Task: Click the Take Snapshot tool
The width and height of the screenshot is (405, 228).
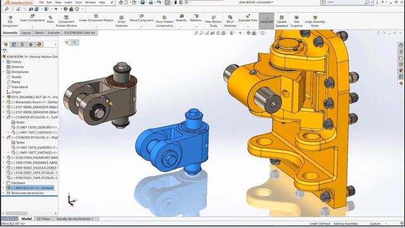Action: [297, 21]
